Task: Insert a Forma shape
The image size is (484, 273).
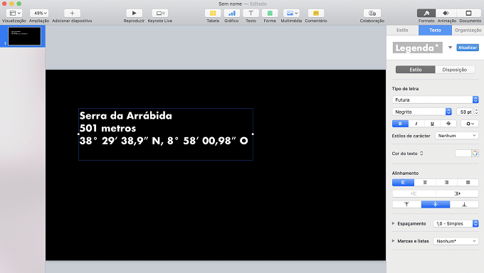Action: pos(270,14)
